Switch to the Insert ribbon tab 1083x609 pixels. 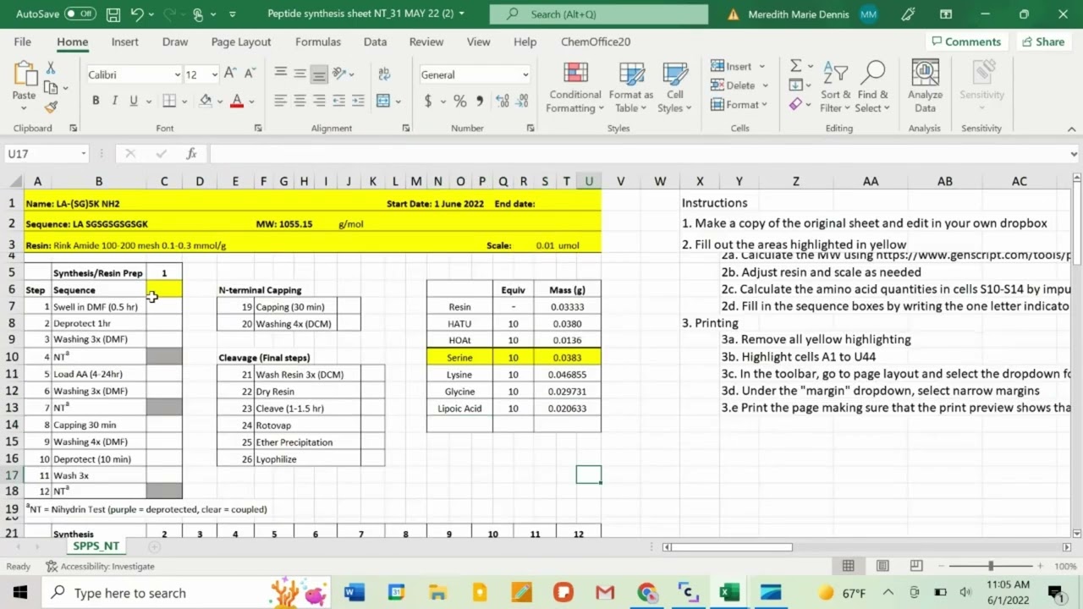click(124, 41)
